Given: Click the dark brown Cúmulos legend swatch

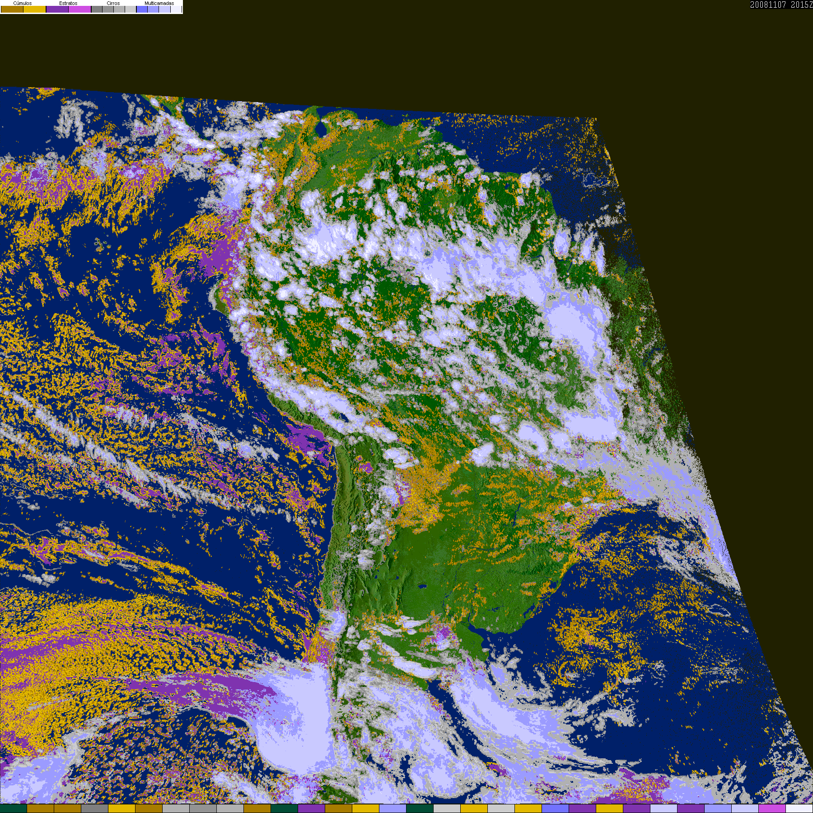Looking at the screenshot, I should click(x=12, y=9).
